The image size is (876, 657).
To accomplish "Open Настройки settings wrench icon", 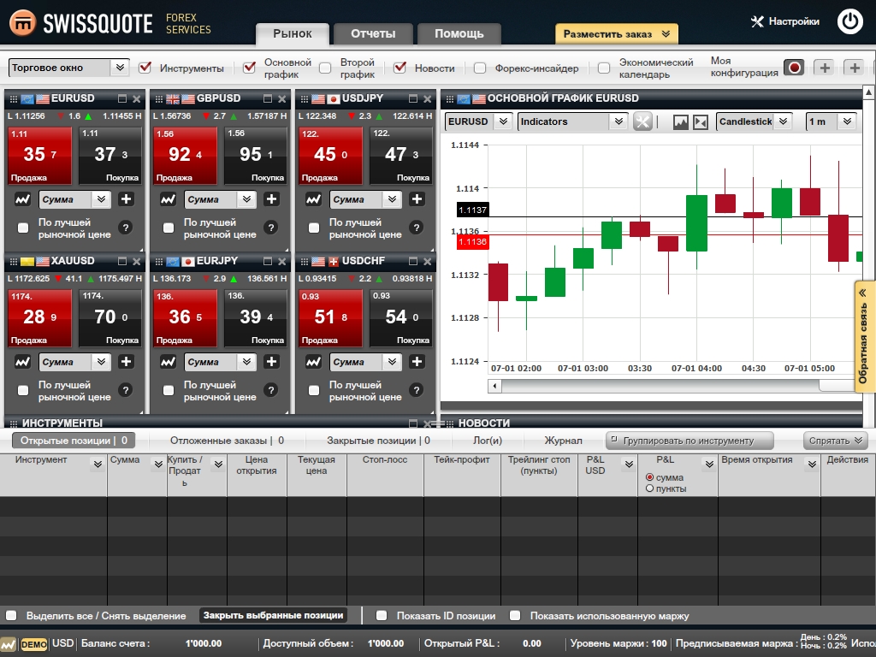I will [757, 21].
